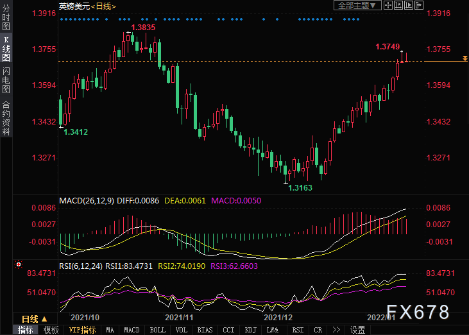This screenshot has height=335, width=469.
Task: Click the orange double-arrow price marker
Action: click(464, 59)
